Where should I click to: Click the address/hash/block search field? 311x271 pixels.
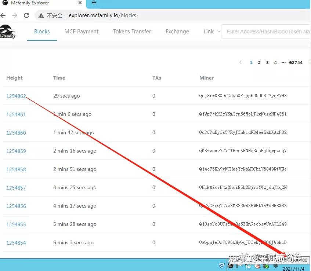click(266, 32)
